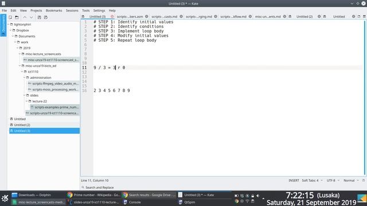Collapse the Documents folder in the tree
The image size is (367, 206).
[13, 36]
